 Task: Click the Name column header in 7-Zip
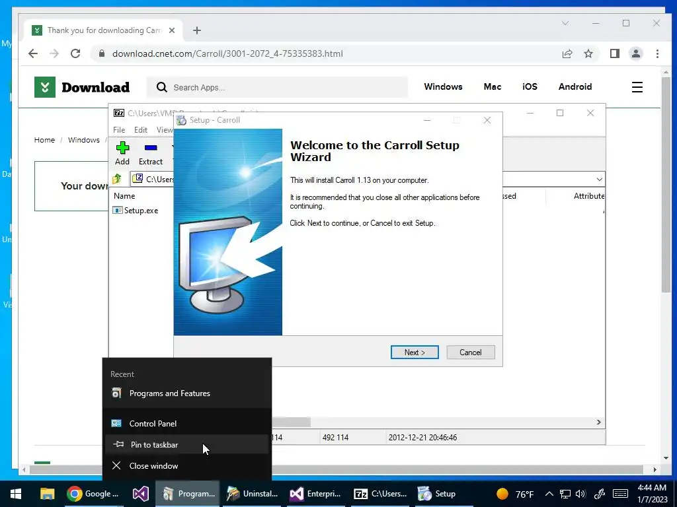click(124, 195)
